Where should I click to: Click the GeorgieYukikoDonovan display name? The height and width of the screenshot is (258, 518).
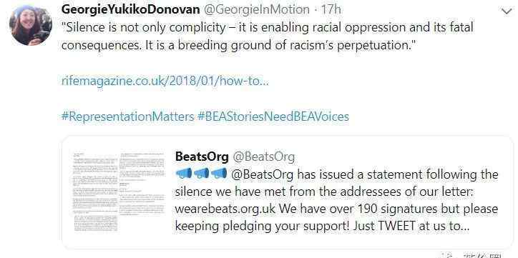130,9
